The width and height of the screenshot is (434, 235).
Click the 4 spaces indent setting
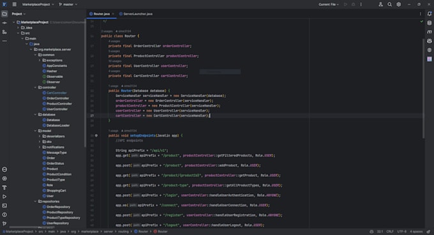[x=416, y=232]
